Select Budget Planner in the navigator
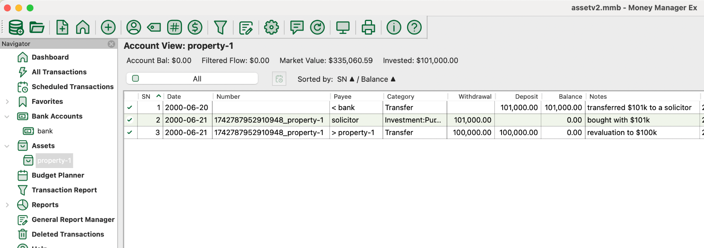The image size is (704, 248). [58, 175]
